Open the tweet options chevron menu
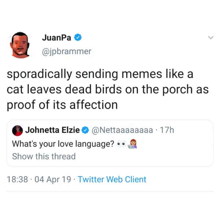 point(210,38)
